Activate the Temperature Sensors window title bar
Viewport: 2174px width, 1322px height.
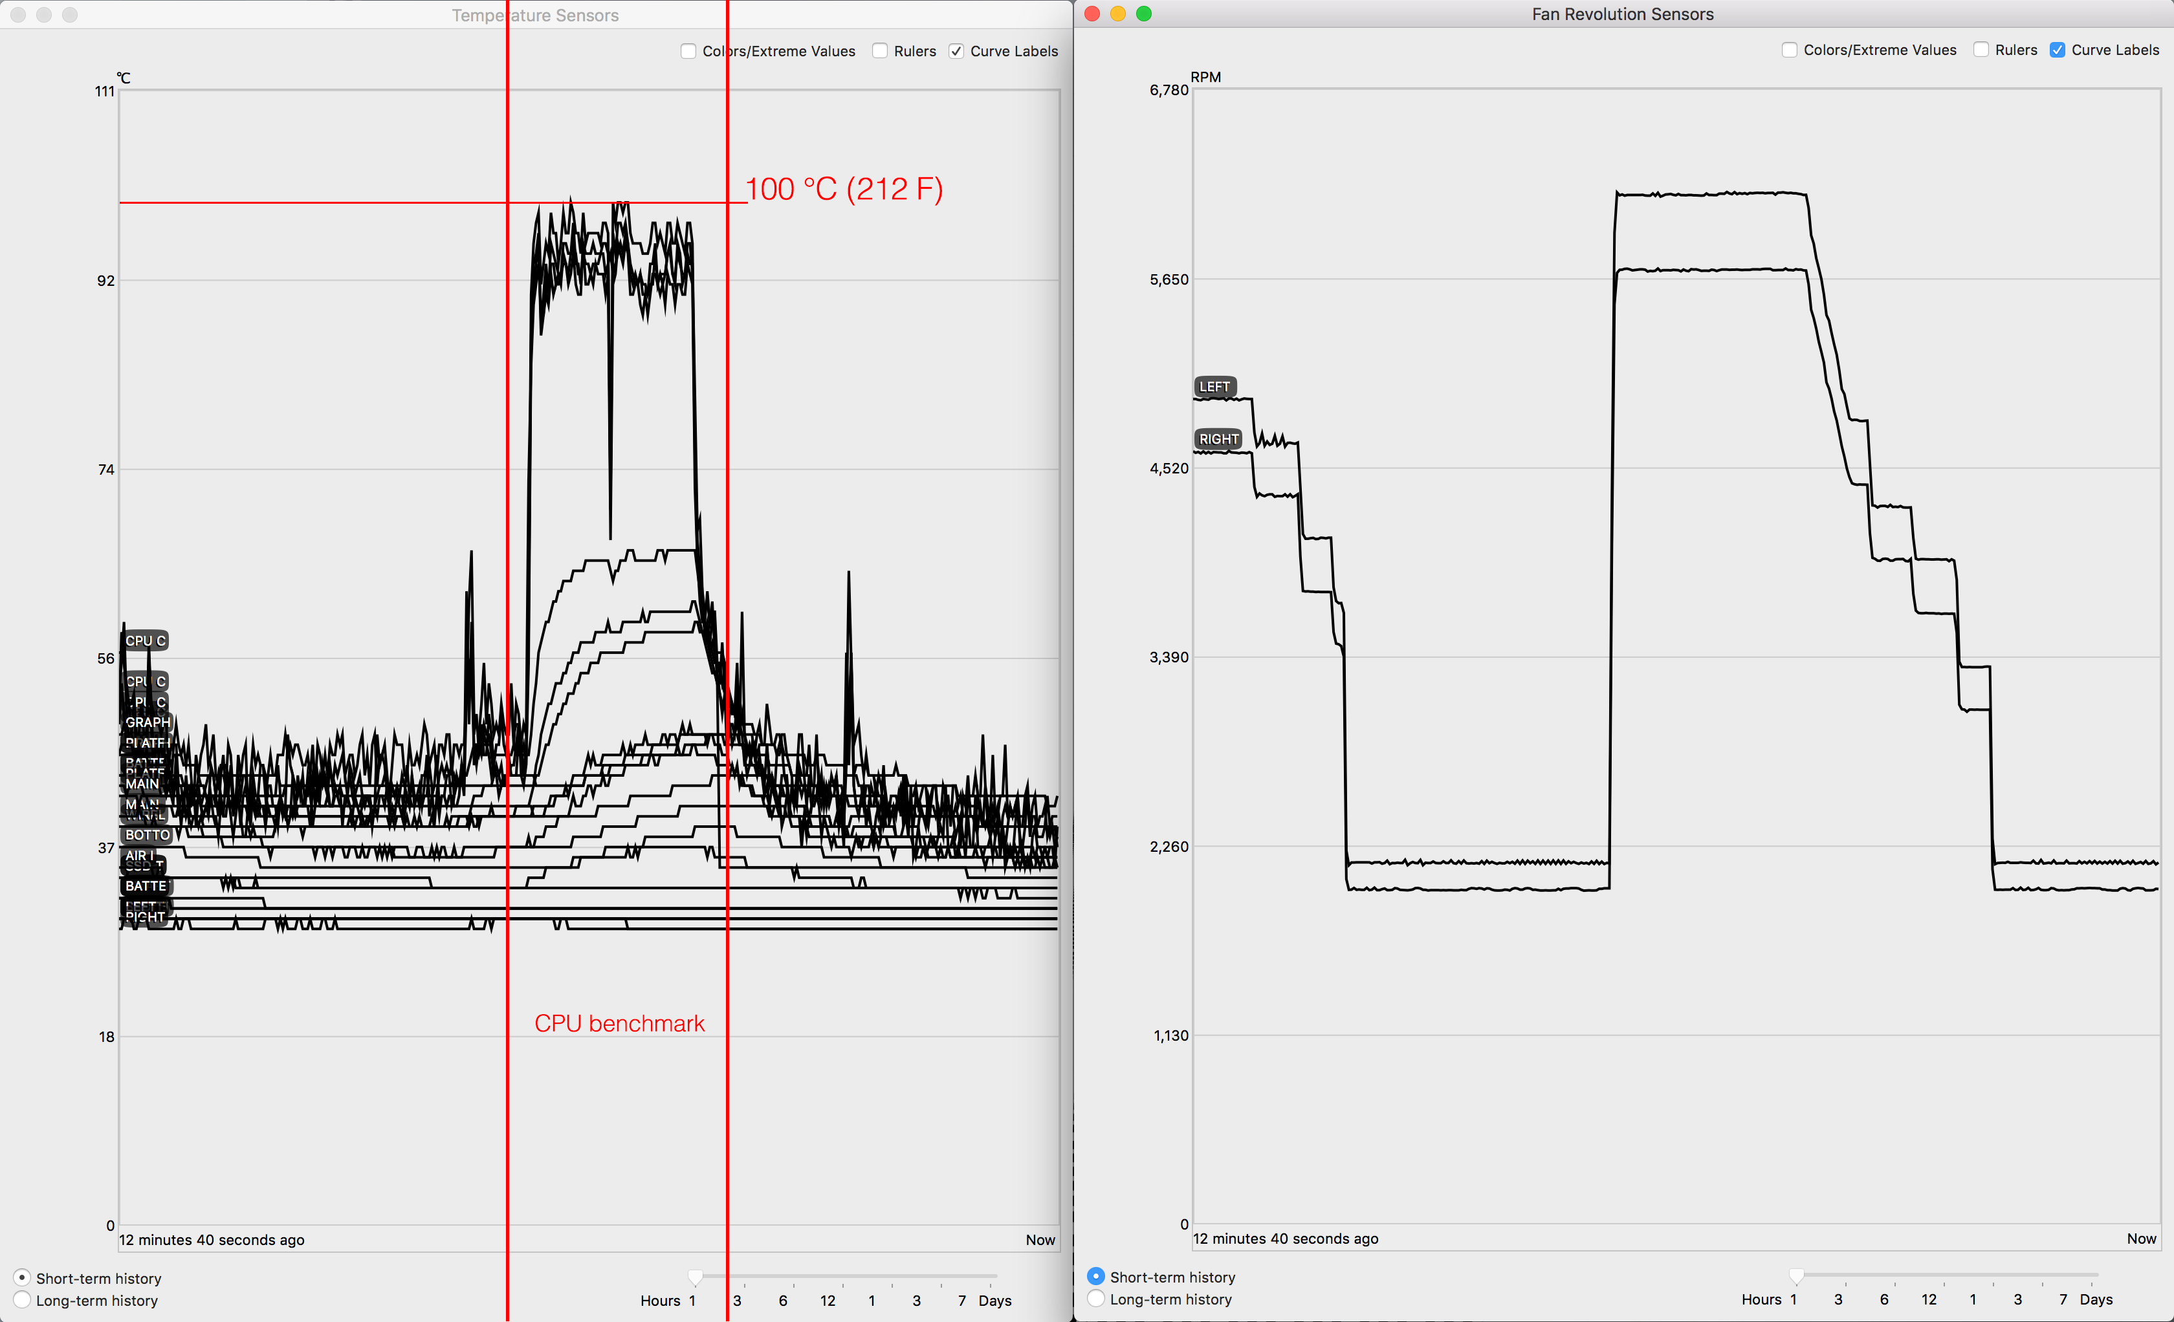pyautogui.click(x=534, y=15)
